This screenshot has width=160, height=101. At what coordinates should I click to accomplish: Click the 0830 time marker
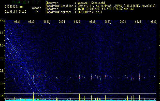tap(153, 22)
